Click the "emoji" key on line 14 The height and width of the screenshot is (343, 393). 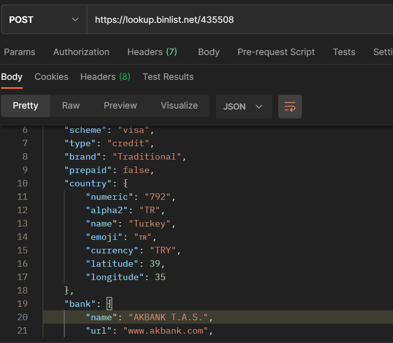click(104, 237)
